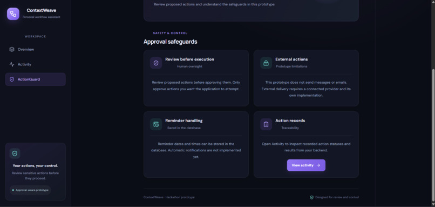This screenshot has height=207, width=435.
Task: Click the External actions title
Action: [x=291, y=59]
